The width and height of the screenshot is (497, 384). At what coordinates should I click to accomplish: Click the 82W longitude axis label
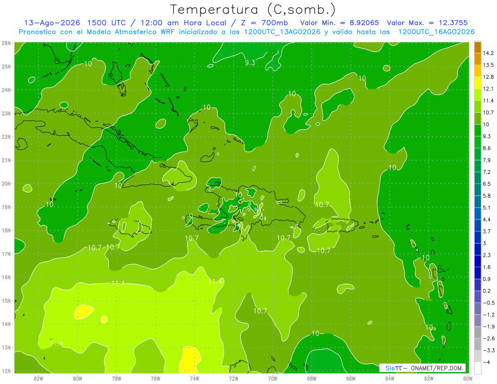point(38,378)
